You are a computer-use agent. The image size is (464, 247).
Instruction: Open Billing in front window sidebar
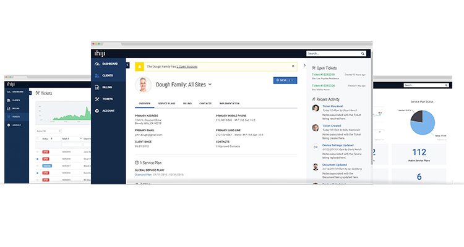[108, 87]
